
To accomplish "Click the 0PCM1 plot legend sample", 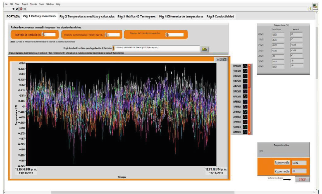I will (245, 66).
